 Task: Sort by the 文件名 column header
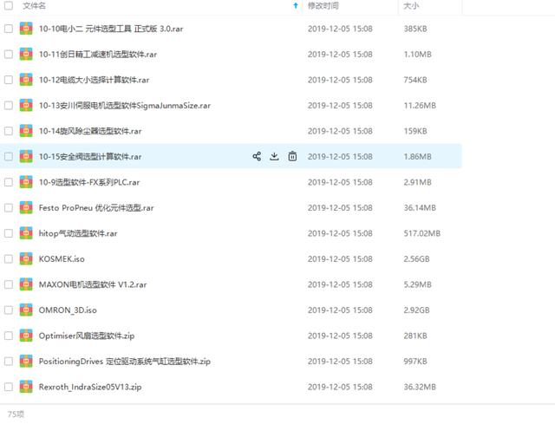pyautogui.click(x=34, y=6)
